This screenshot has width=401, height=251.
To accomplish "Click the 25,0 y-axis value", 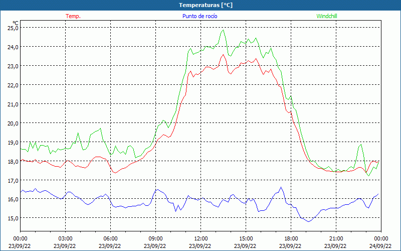I will 13,28.
